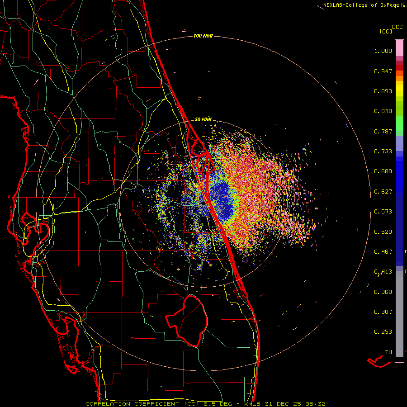Pick the dark navy segment near 0.520
The width and height of the screenshot is (407, 407).
coord(399,231)
